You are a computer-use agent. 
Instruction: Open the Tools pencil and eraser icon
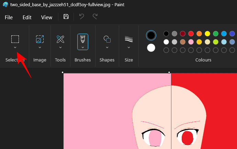click(x=60, y=39)
